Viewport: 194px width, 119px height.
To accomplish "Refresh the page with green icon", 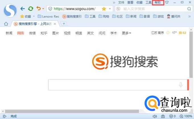I will point(30,9).
